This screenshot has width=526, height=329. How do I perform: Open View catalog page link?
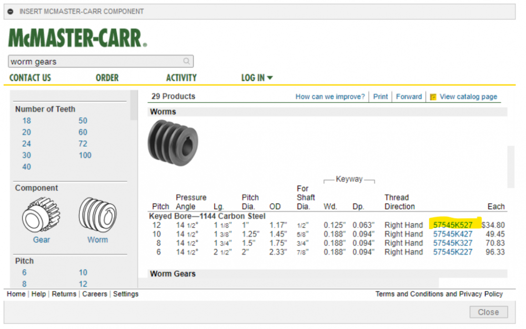coord(468,97)
